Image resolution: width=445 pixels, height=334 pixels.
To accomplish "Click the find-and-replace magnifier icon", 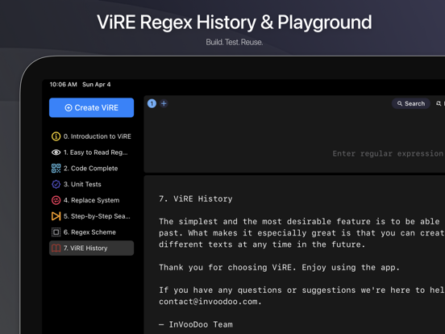I will point(439,103).
